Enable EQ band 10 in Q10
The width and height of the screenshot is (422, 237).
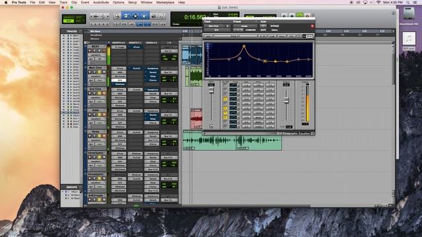tap(225, 126)
